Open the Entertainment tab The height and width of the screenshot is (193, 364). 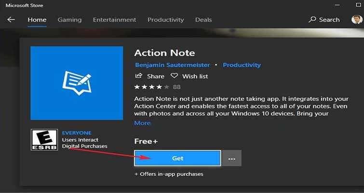coord(114,20)
